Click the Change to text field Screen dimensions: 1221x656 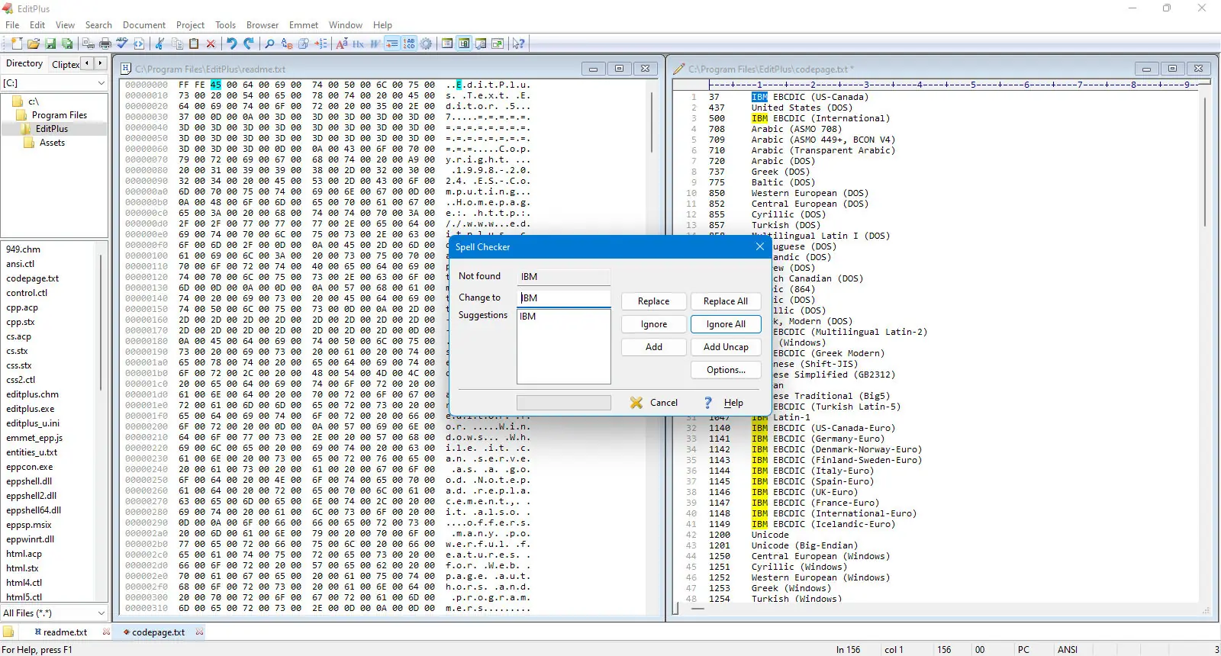click(564, 298)
